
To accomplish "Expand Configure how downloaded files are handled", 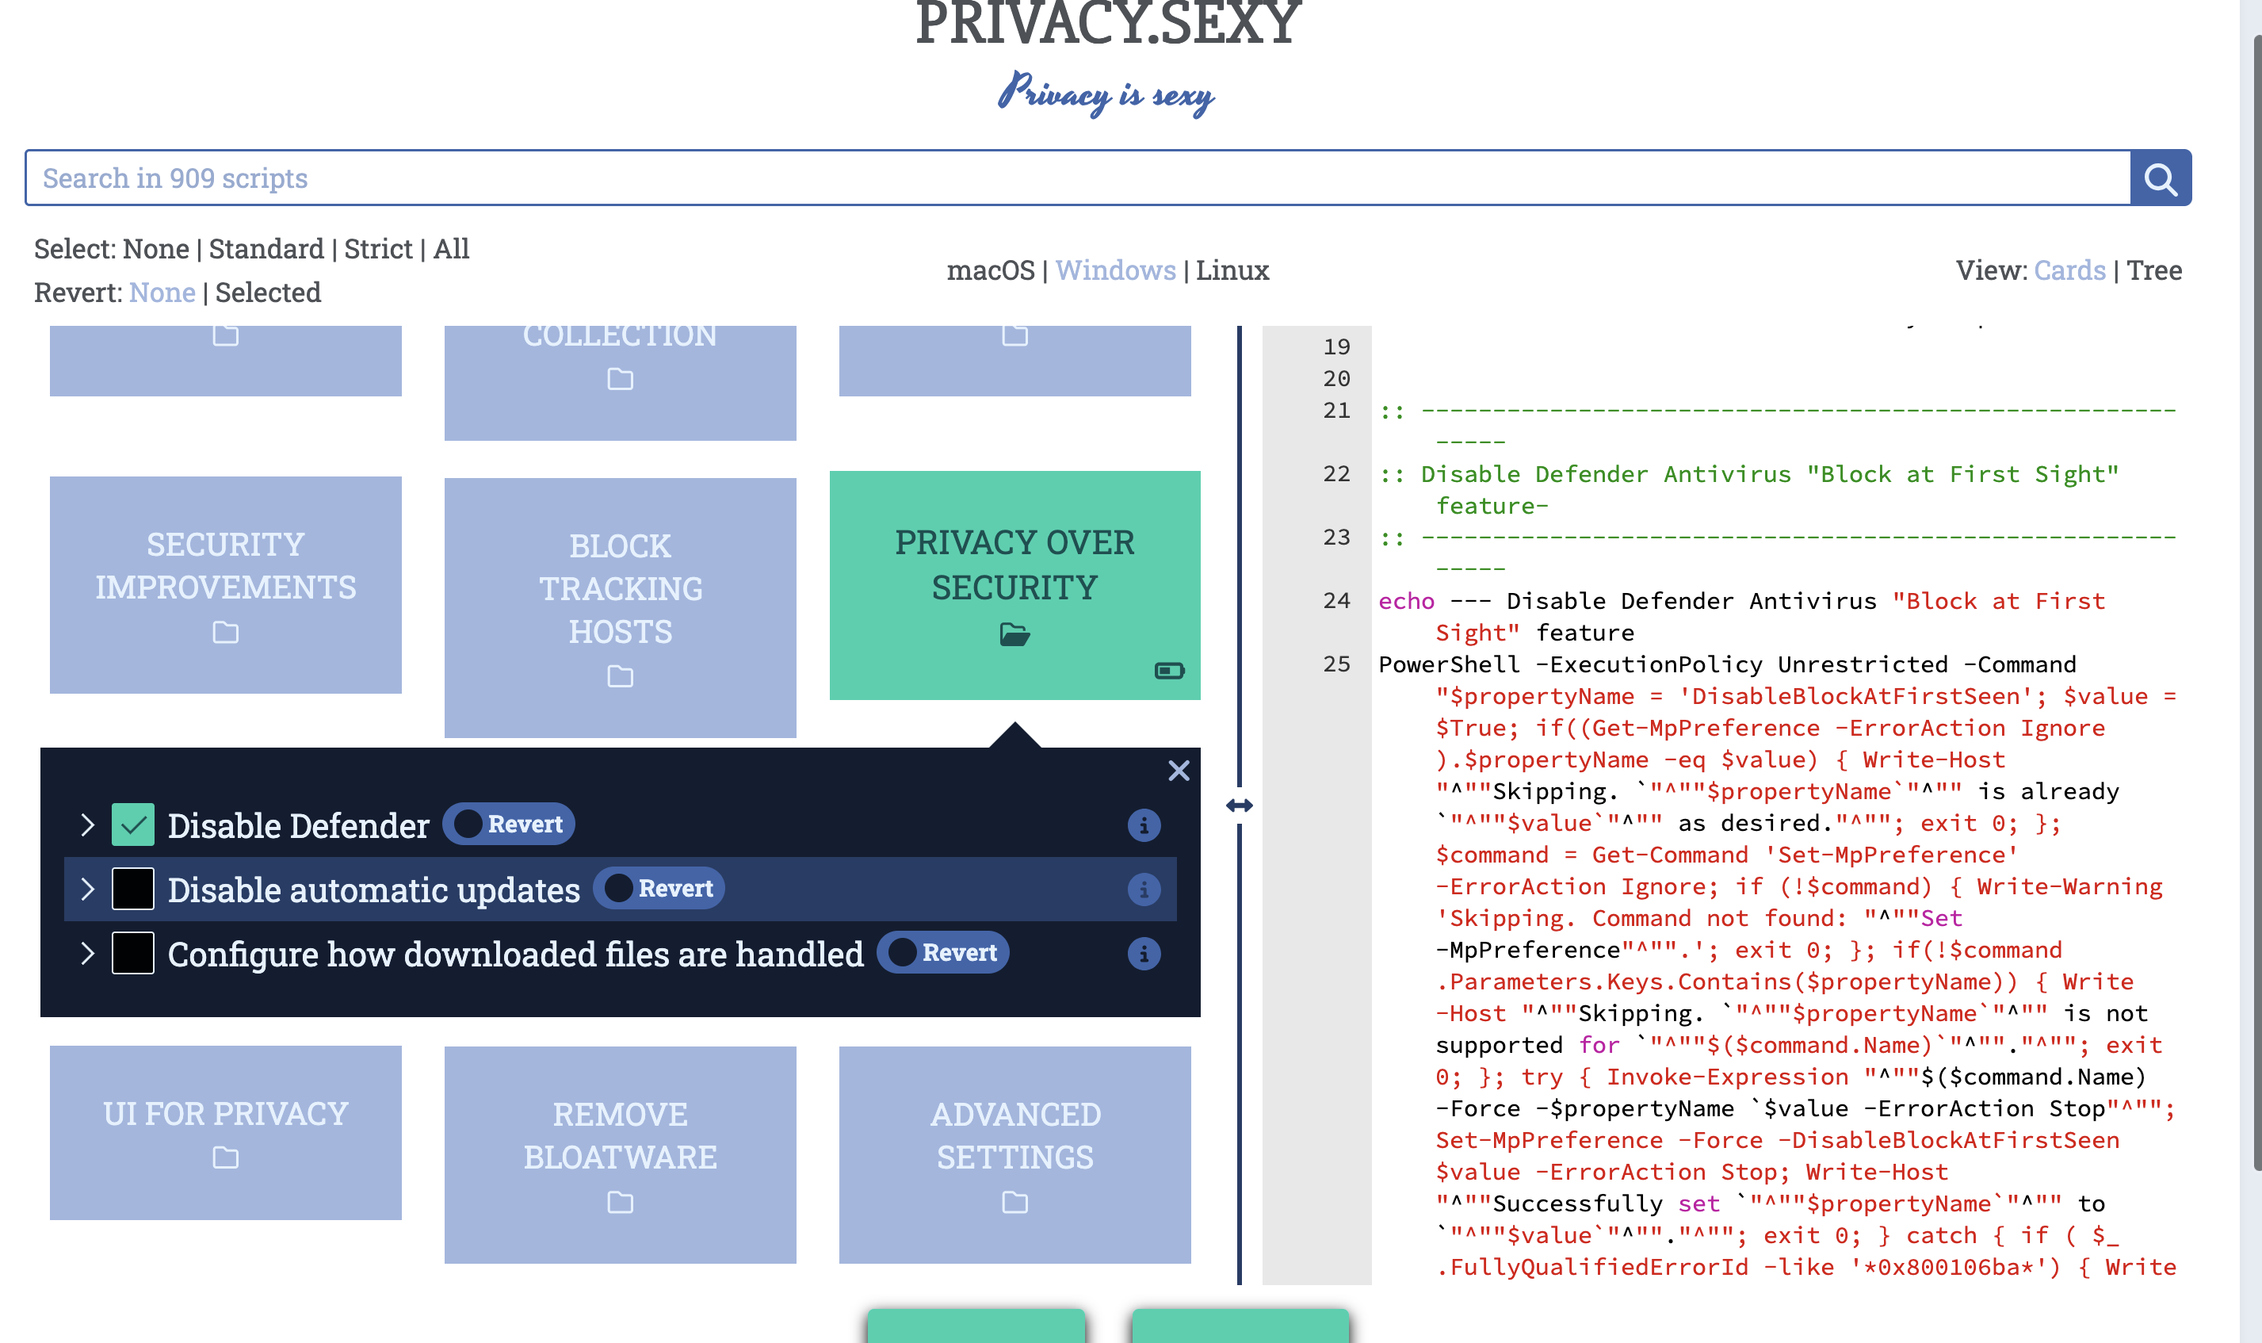I will (88, 954).
